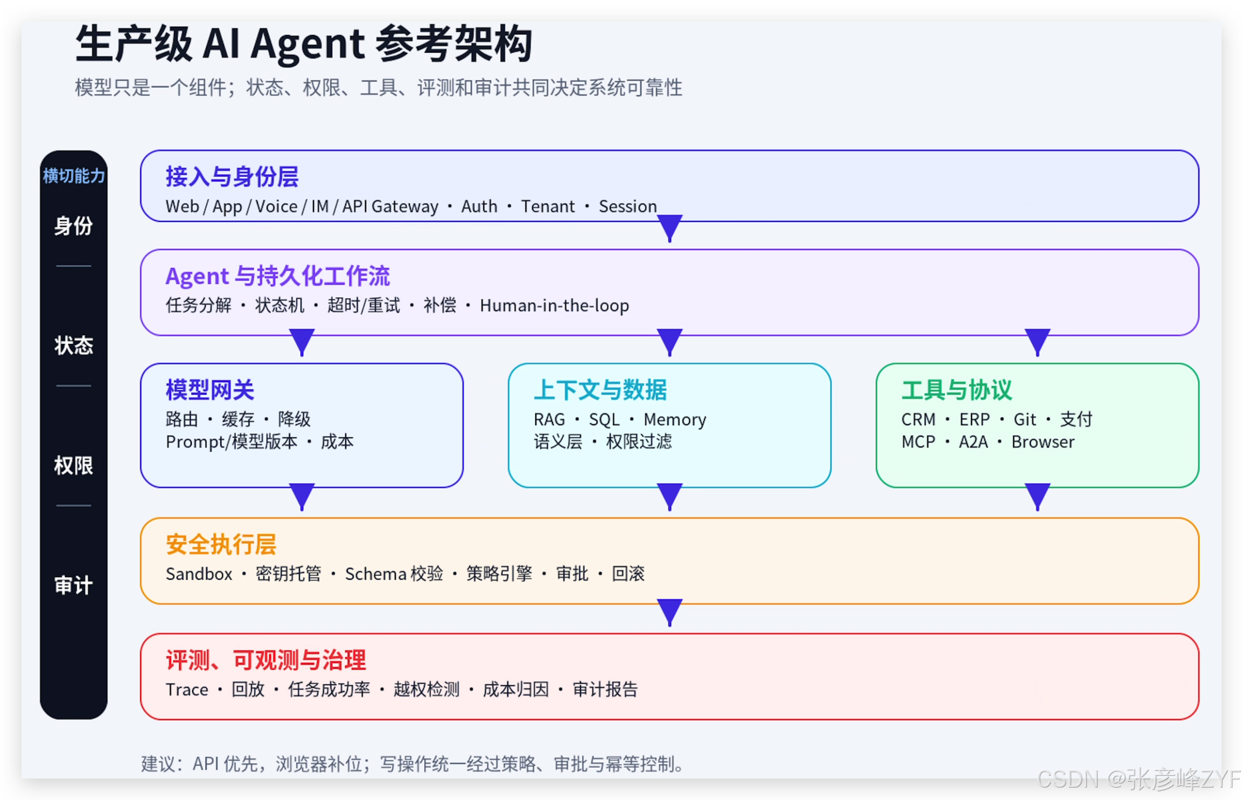Click the 工具与协议 heading

pyautogui.click(x=957, y=390)
